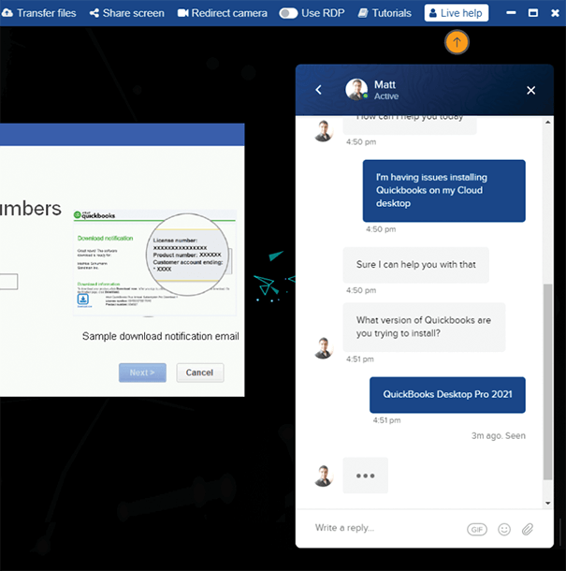The width and height of the screenshot is (566, 571).
Task: Click the sample download notification email image
Action: click(x=154, y=263)
